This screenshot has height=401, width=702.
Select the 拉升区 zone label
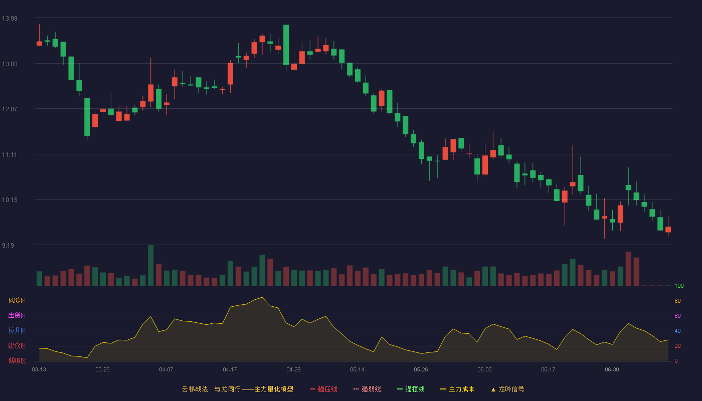(x=17, y=331)
